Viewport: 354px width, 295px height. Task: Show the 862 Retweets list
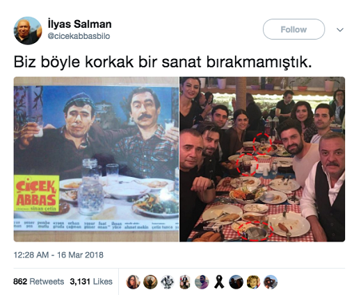[39, 282]
